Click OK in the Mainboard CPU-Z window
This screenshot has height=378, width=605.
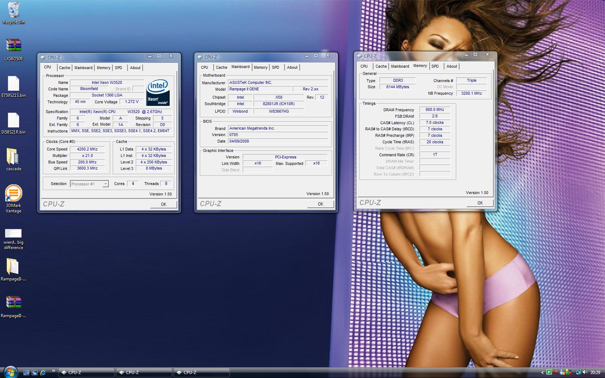pos(321,204)
